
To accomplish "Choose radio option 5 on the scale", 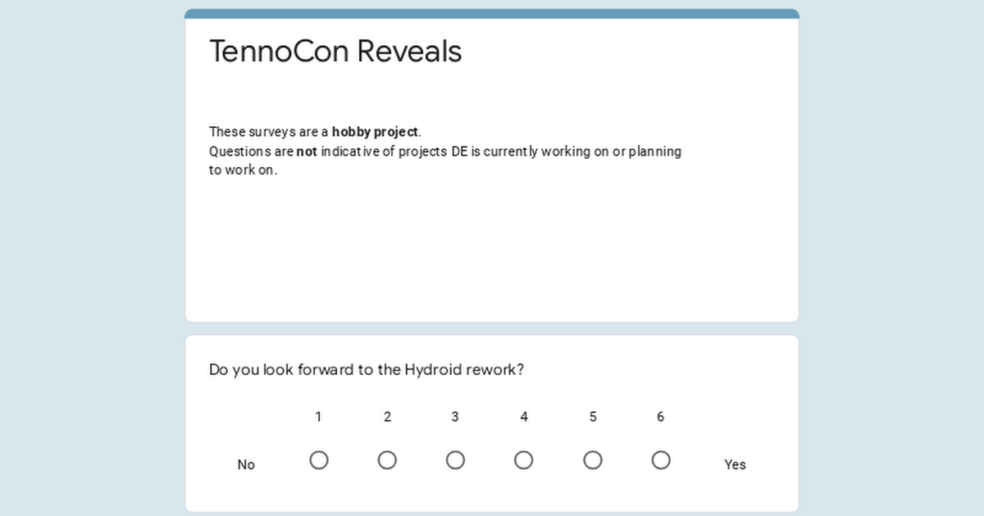I will pyautogui.click(x=593, y=460).
